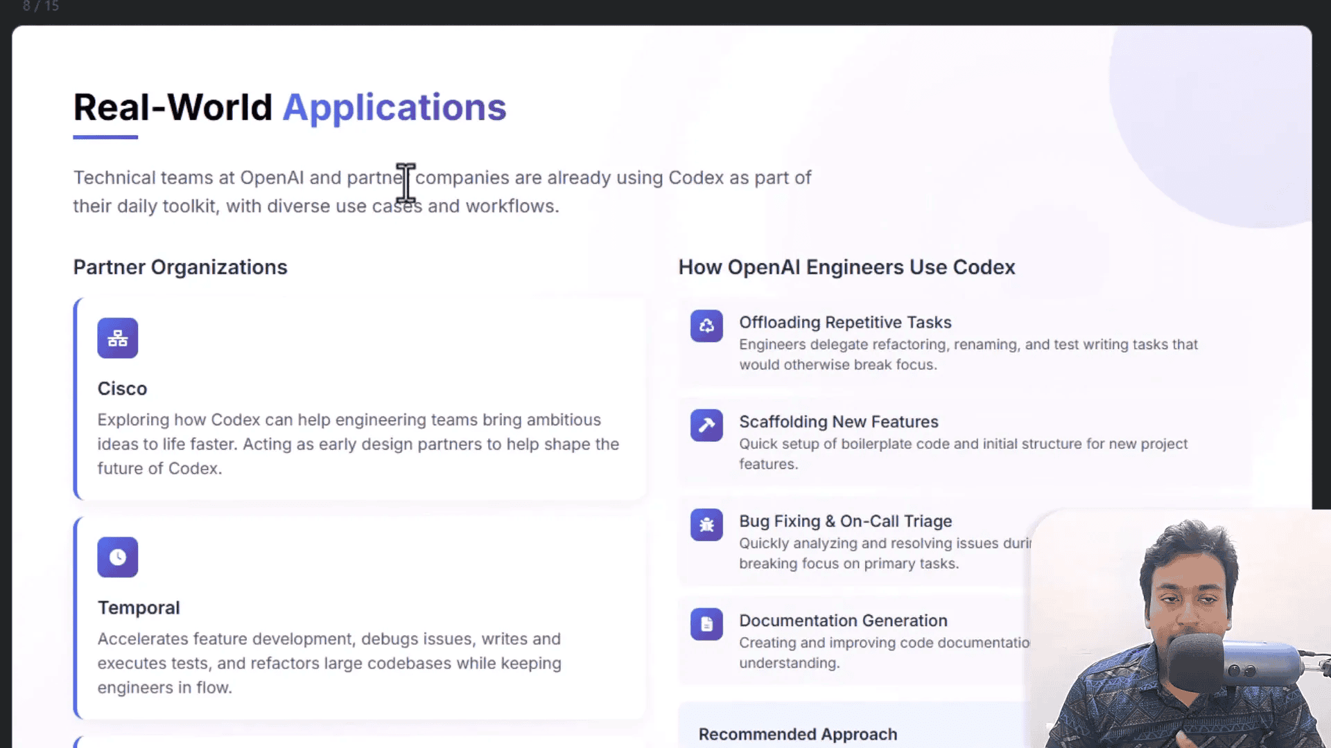Click the Temporal card title

coord(139,607)
